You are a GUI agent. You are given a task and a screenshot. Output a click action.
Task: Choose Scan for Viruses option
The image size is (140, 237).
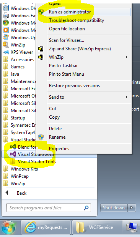pyautogui.click(x=67, y=40)
